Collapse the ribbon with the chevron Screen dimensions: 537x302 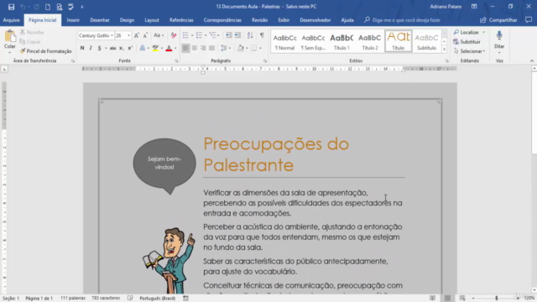point(532,61)
